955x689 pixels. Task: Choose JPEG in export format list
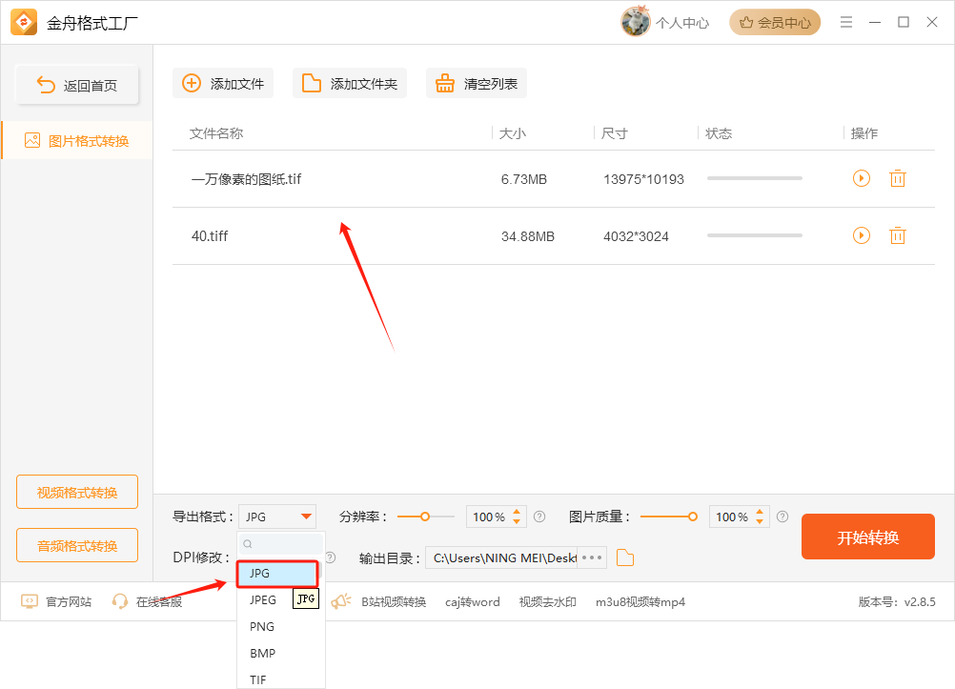coord(263,600)
